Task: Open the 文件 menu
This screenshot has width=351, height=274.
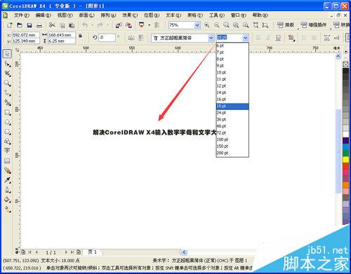Action: (22, 15)
